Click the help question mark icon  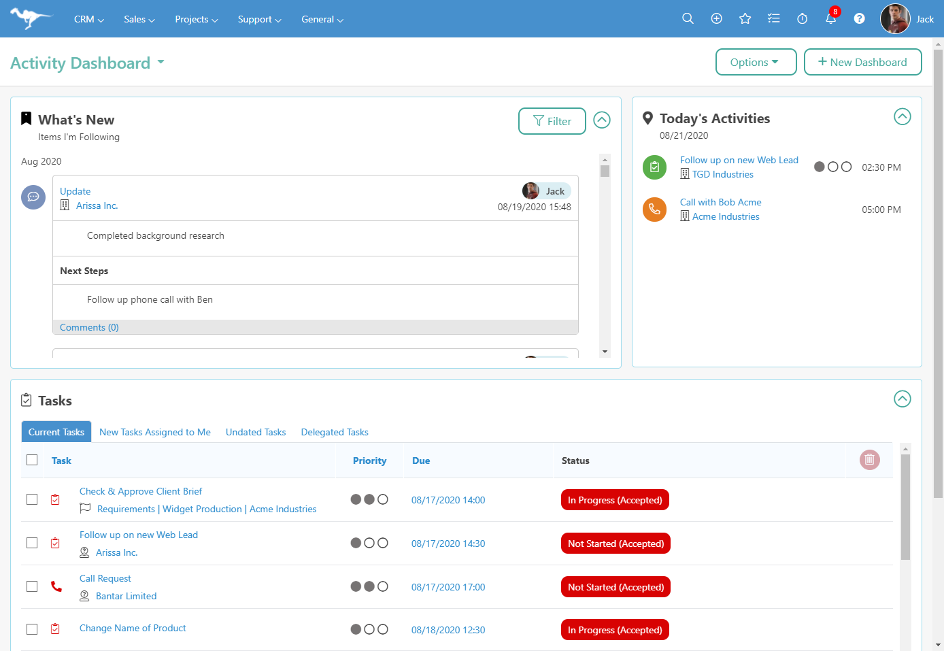click(x=859, y=18)
